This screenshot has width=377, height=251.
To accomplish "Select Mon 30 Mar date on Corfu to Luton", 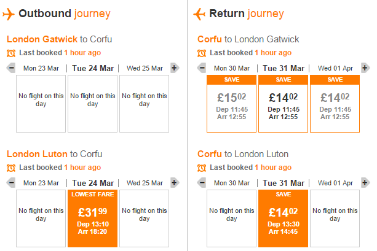I will 232,183.
